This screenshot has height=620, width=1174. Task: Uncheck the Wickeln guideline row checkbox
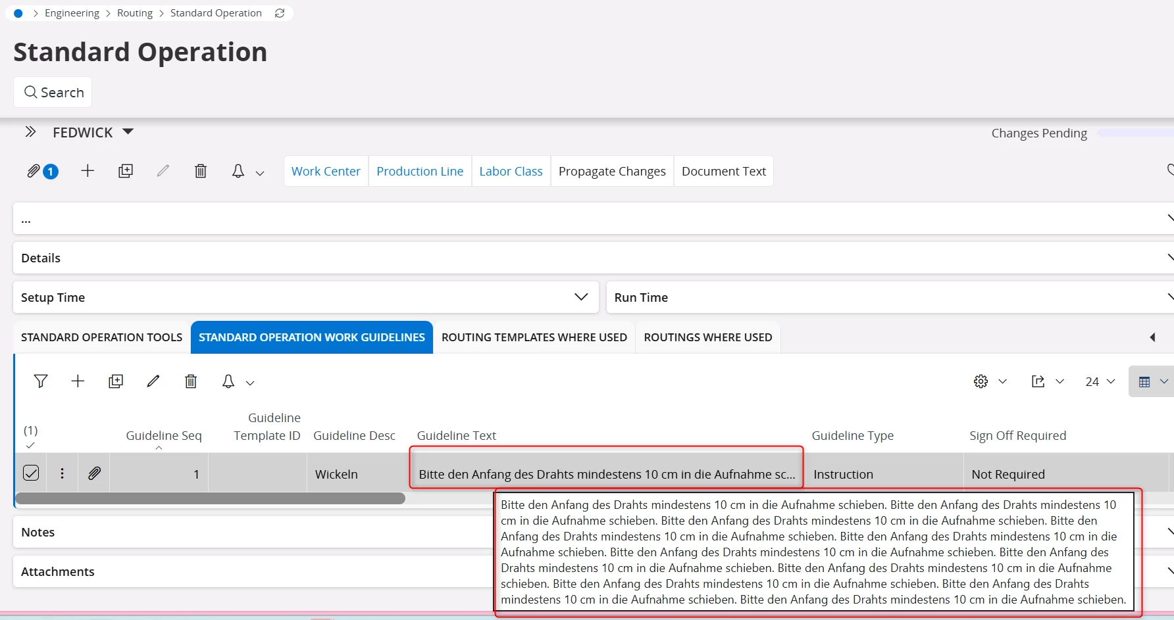coord(31,473)
